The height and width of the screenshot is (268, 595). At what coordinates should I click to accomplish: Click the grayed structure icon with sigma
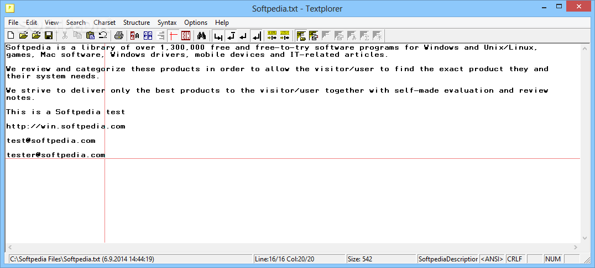pos(364,36)
